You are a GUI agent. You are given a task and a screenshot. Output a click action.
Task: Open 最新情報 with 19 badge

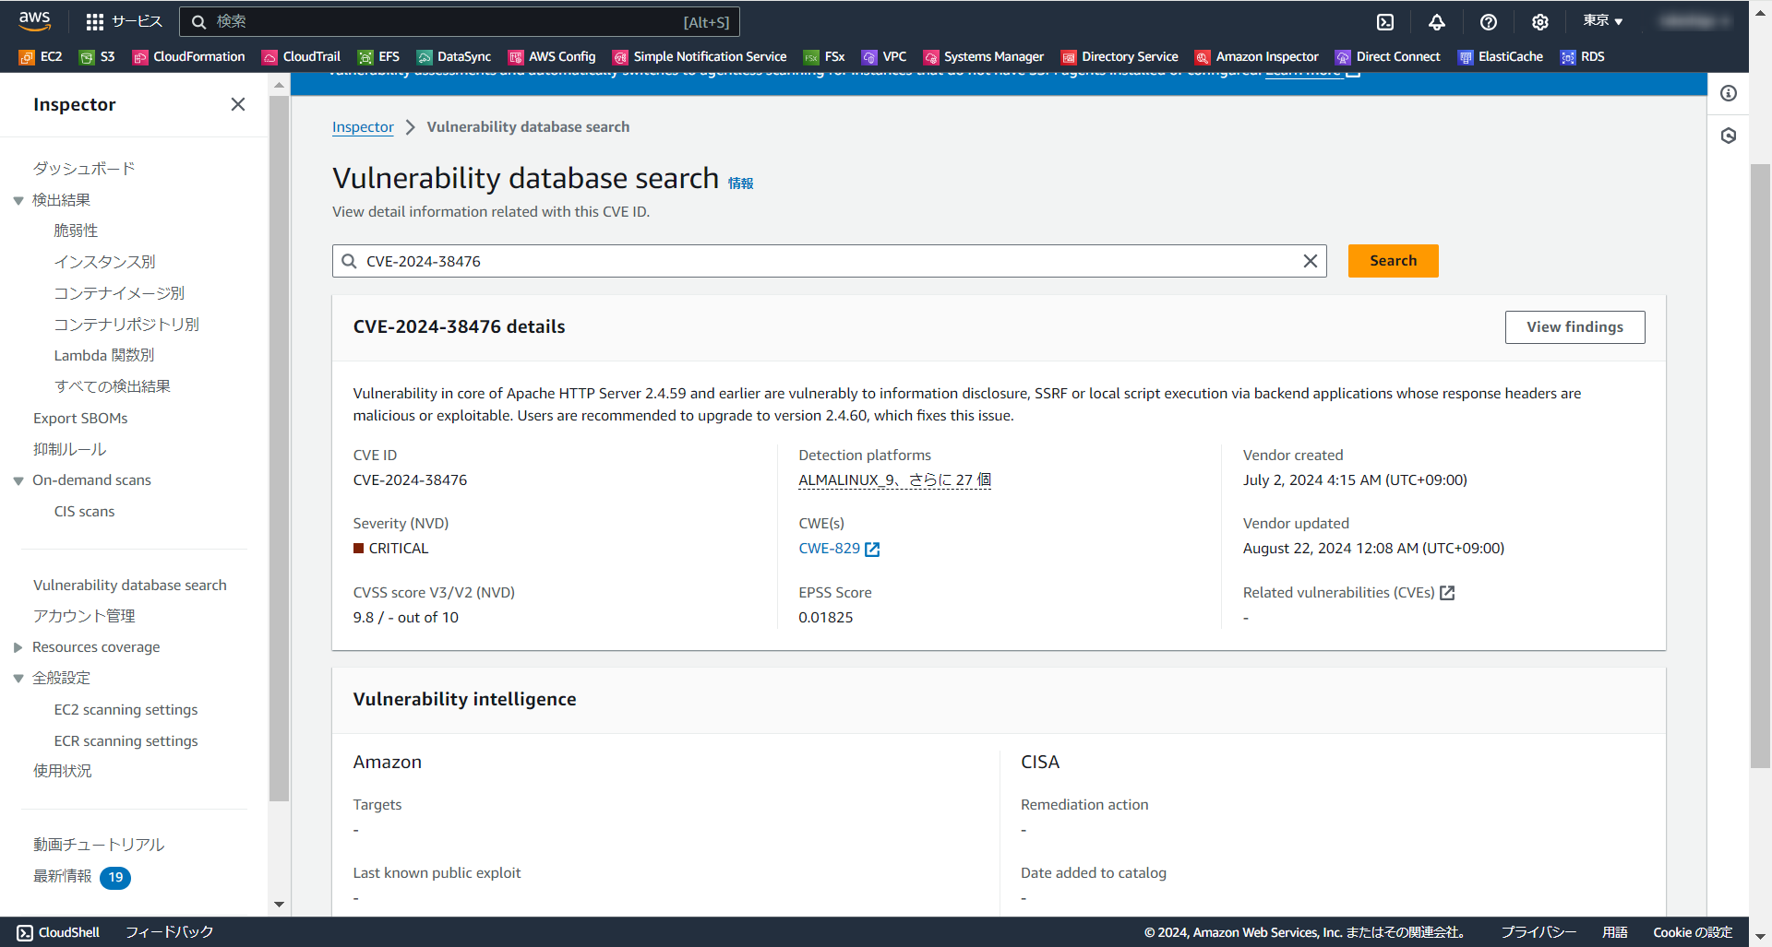coord(81,877)
